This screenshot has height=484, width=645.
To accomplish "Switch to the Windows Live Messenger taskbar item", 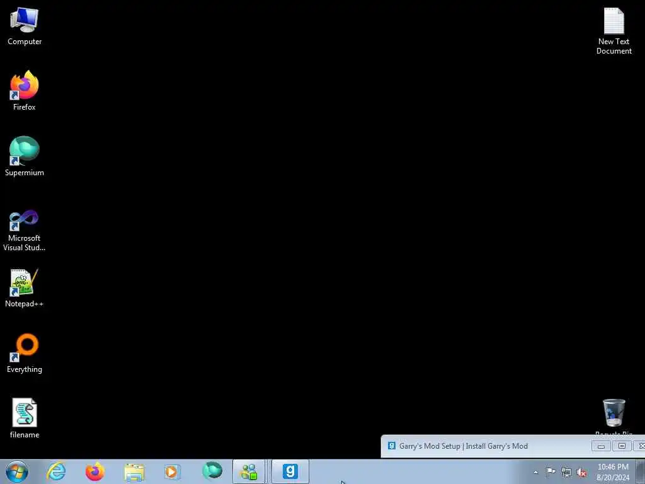I will point(249,471).
